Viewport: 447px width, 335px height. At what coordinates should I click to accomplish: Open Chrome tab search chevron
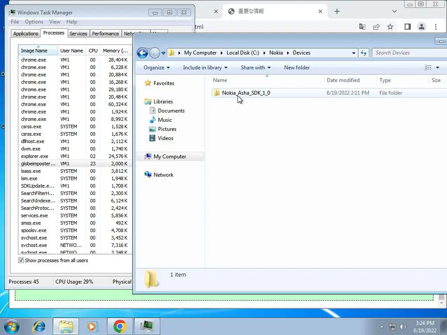click(x=395, y=11)
